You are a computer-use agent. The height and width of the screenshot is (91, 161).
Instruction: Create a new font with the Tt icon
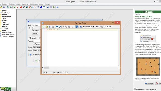(35, 7)
